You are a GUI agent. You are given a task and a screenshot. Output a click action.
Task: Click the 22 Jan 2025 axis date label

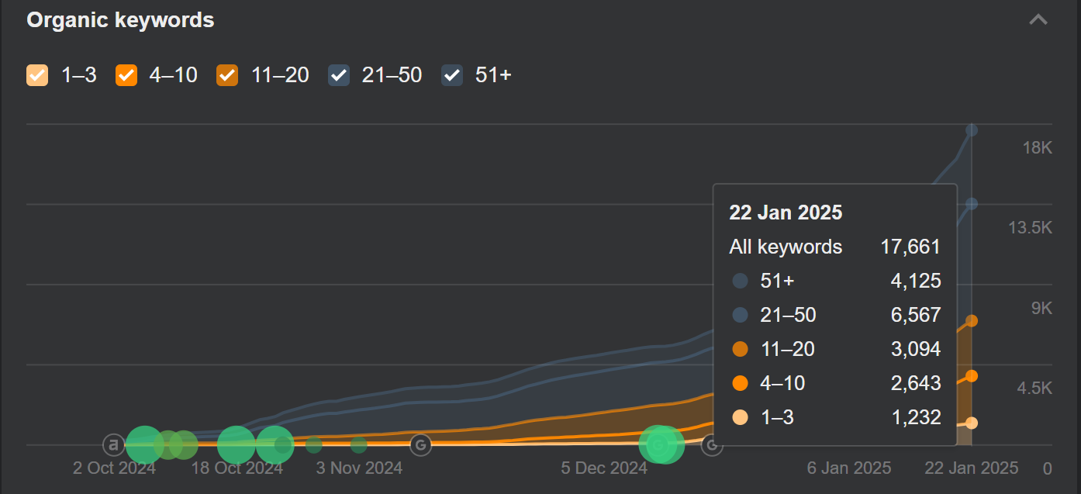click(972, 468)
